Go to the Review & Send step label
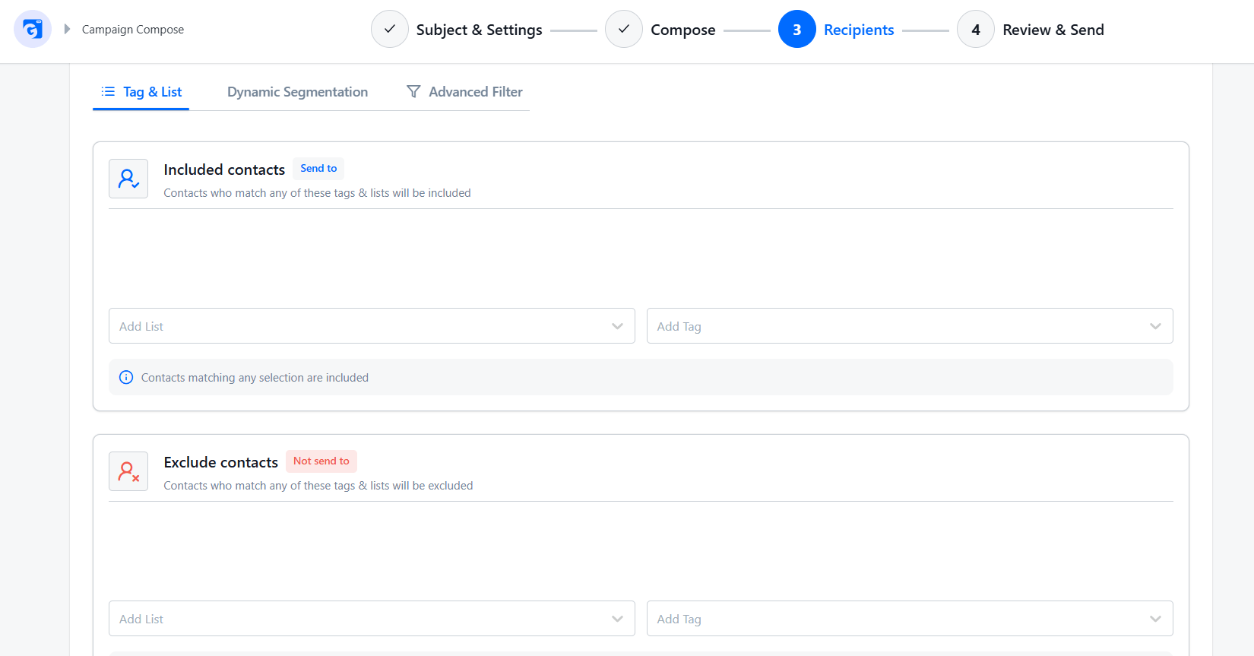The height and width of the screenshot is (656, 1254). [x=1053, y=30]
